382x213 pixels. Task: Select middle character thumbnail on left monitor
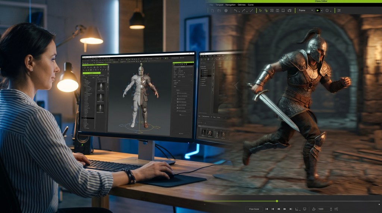[x=101, y=98]
